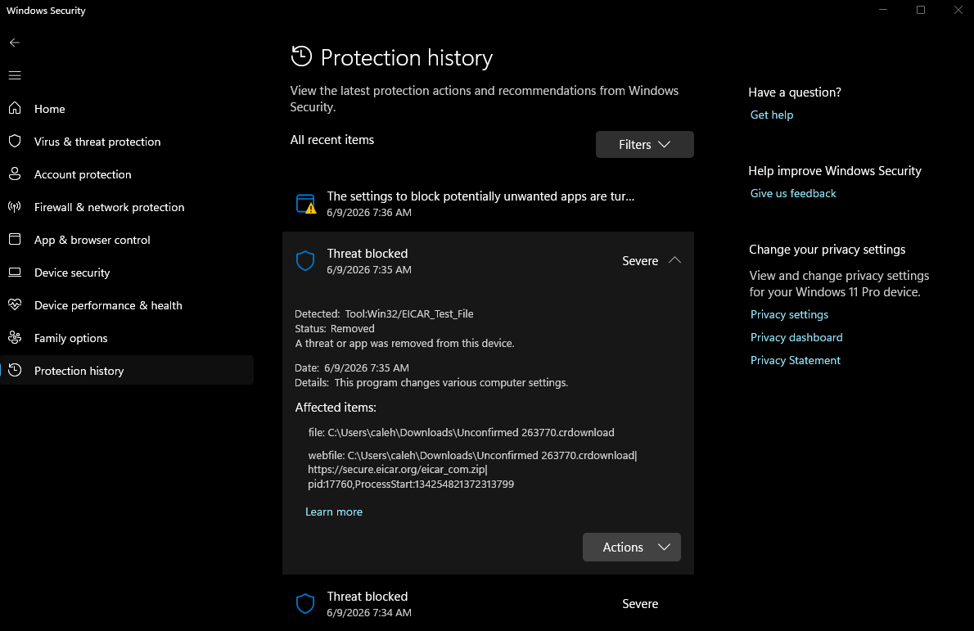Click the App & browser control window icon

coord(15,239)
